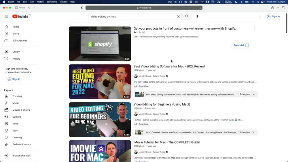Open Shorts in the sidebar

click(16, 34)
